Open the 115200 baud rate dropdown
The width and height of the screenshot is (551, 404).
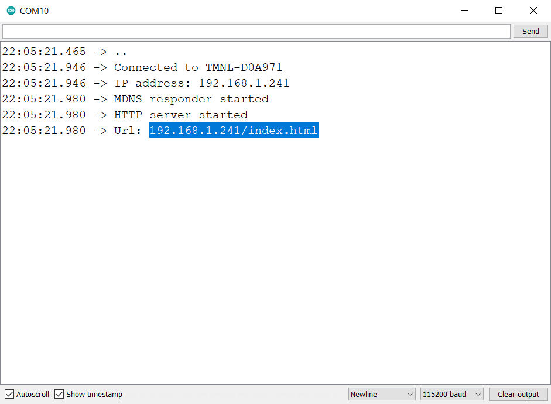click(x=451, y=394)
